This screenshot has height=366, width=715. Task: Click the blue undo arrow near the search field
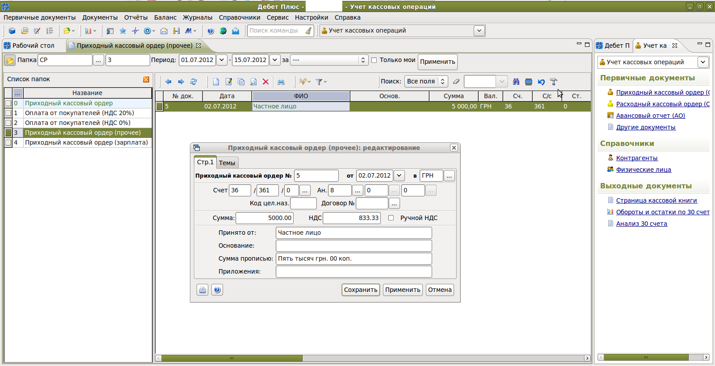[x=541, y=82]
